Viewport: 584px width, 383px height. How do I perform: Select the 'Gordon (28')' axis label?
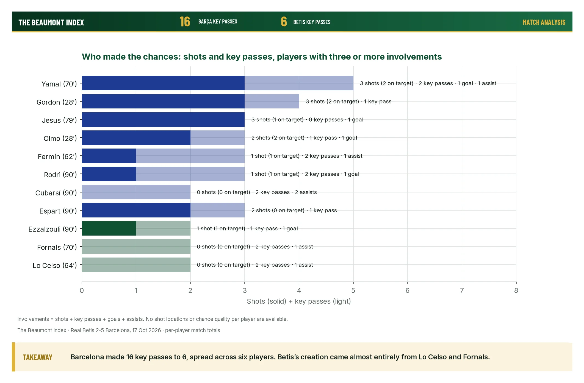click(x=57, y=102)
